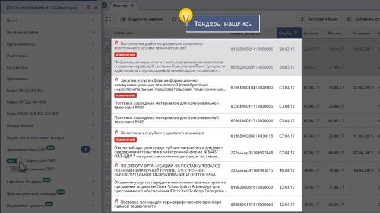Screen dimensions: 380x213
Task: Click the flame icon on Выполнение работ row
Action: pyautogui.click(x=116, y=43)
